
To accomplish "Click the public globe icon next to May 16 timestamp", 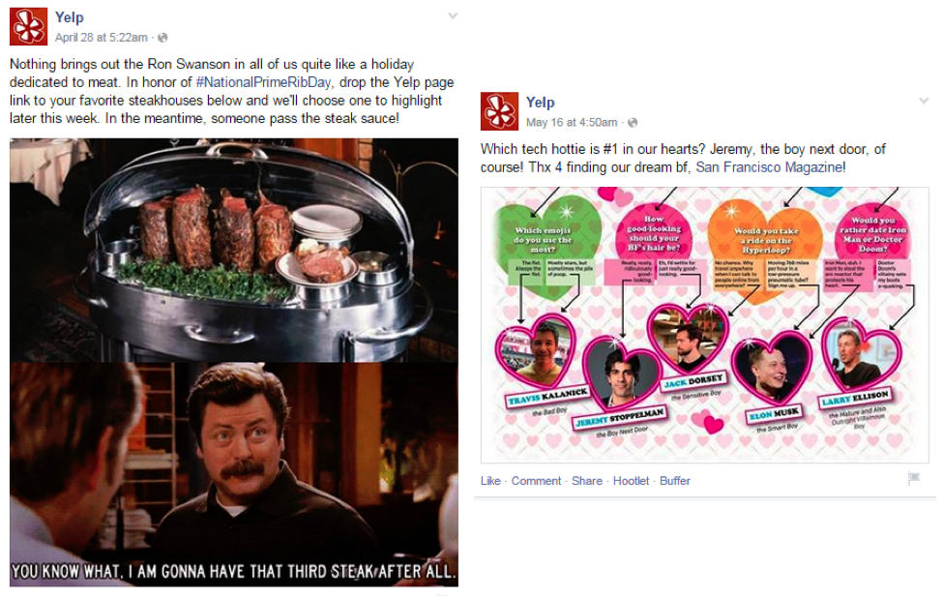I will tap(633, 123).
